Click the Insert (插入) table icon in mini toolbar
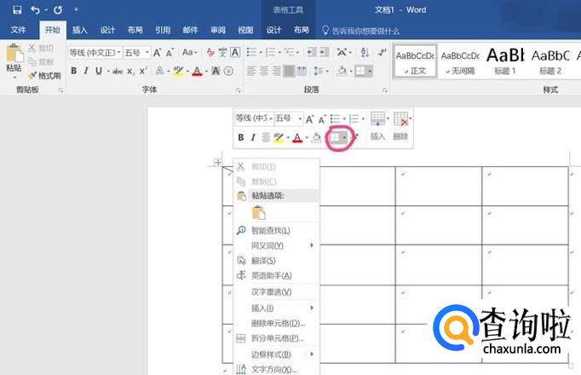The width and height of the screenshot is (581, 375). 377,120
